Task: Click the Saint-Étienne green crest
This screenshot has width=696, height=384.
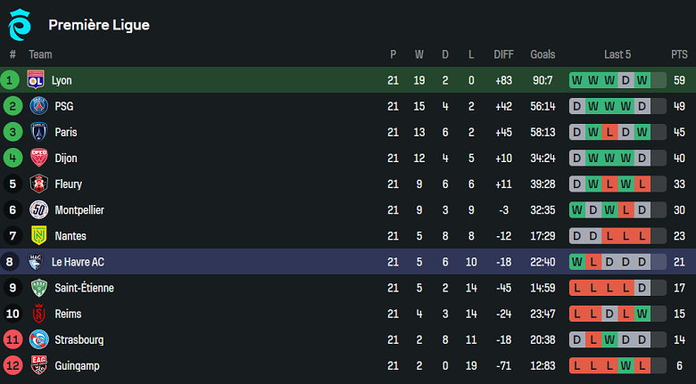Action: 37,288
